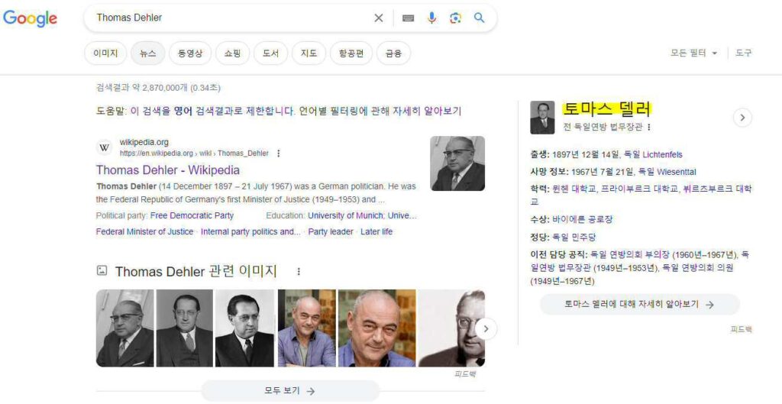Click the Wikipedia result thumbnail photo

coord(457,163)
